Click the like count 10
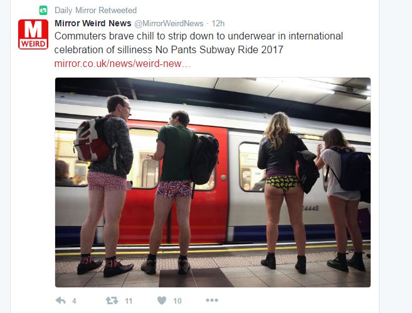 [x=177, y=301]
